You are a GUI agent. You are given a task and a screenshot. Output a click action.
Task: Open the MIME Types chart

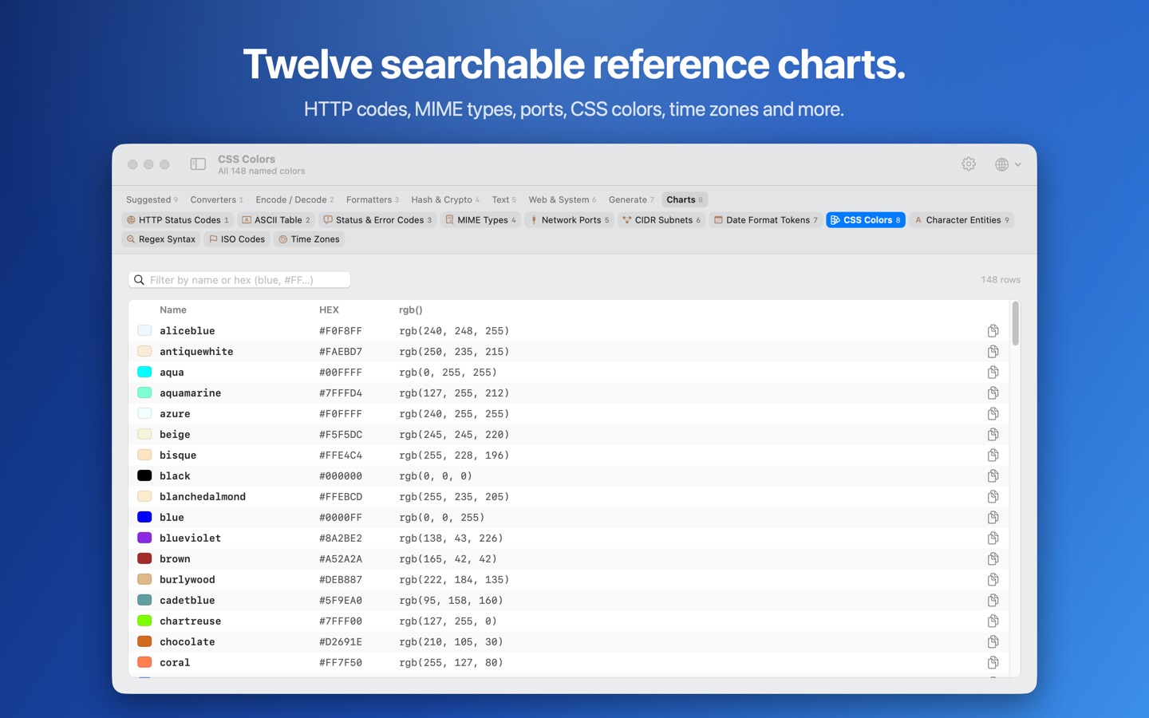click(x=480, y=220)
